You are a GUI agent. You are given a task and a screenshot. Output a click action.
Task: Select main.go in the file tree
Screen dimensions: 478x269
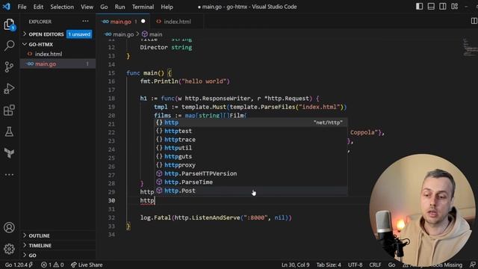pyautogui.click(x=58, y=64)
